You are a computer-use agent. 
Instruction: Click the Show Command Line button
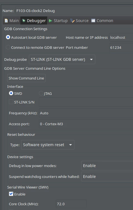pos(26,78)
